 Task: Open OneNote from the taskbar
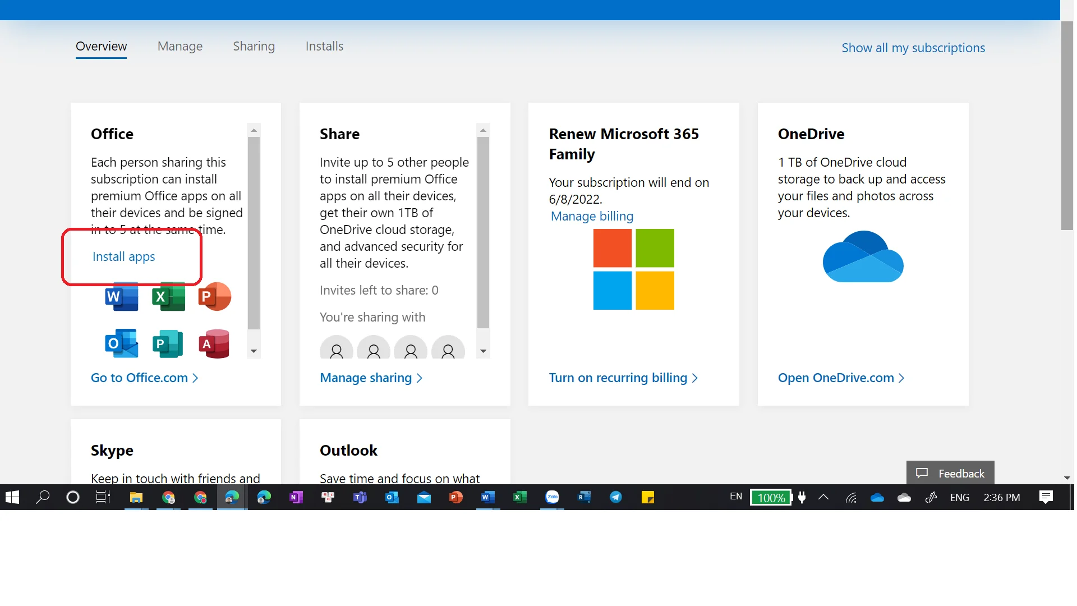pyautogui.click(x=296, y=498)
